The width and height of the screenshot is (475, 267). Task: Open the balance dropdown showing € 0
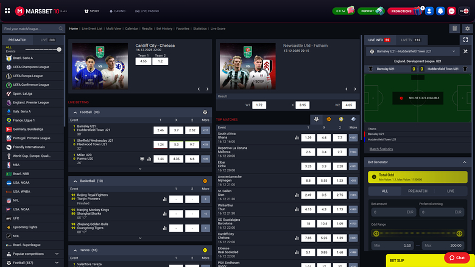click(x=343, y=11)
